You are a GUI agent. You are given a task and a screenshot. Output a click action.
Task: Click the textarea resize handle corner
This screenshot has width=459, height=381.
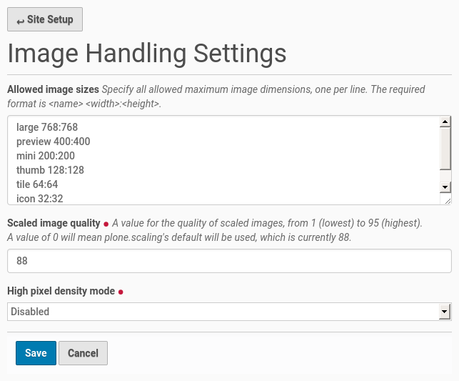point(446,200)
